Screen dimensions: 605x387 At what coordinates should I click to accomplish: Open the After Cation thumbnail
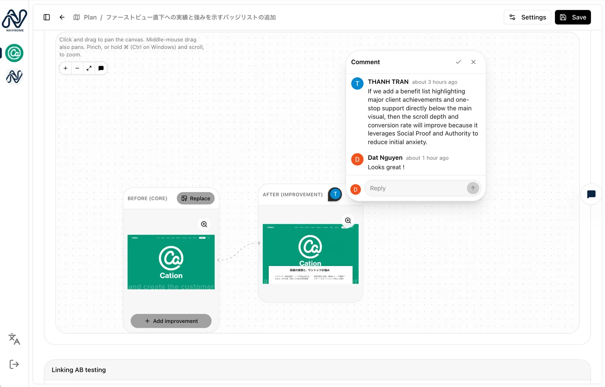click(311, 254)
